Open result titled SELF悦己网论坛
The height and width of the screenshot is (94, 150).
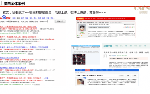point(9,57)
